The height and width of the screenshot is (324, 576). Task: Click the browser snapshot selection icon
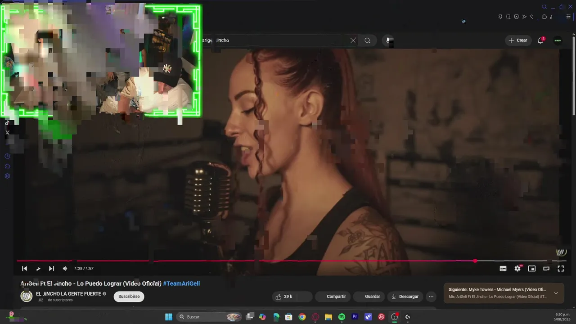(x=508, y=17)
